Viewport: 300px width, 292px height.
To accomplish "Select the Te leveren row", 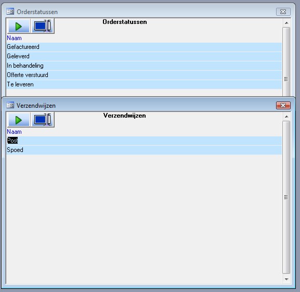I will pos(144,84).
